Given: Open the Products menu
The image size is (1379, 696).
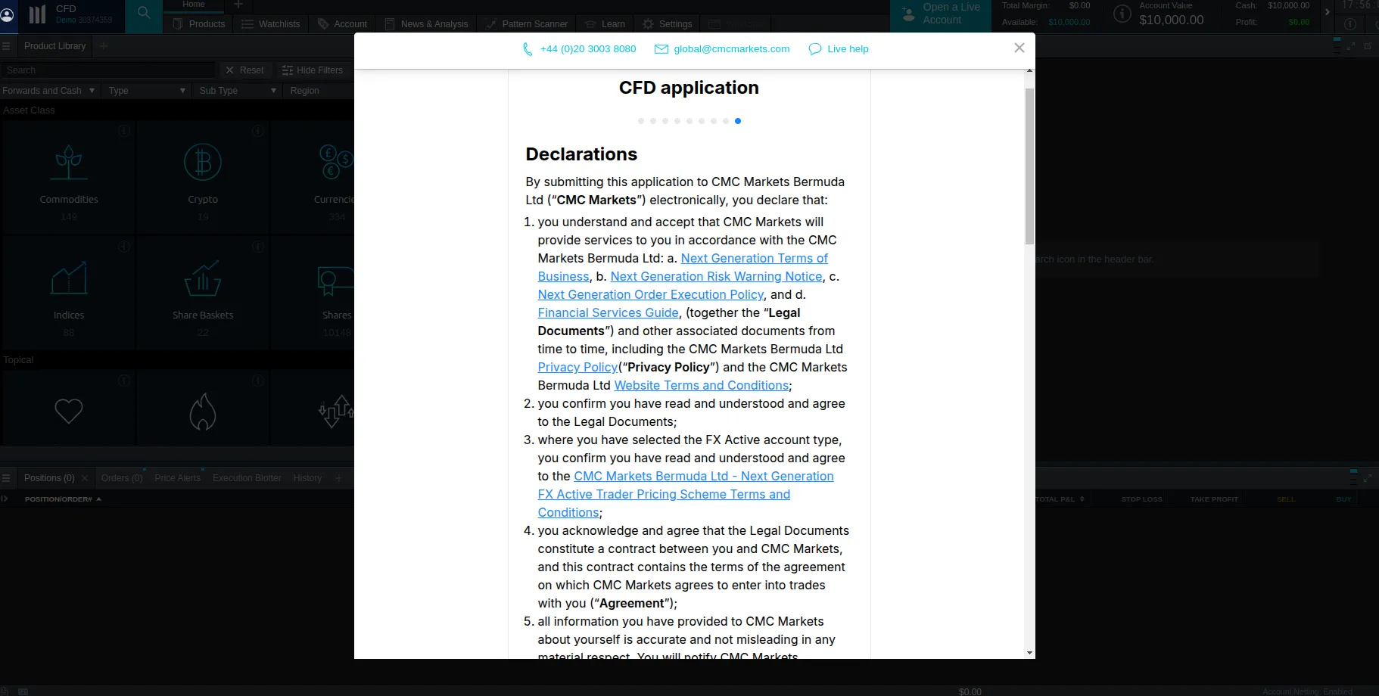Looking at the screenshot, I should 199,24.
